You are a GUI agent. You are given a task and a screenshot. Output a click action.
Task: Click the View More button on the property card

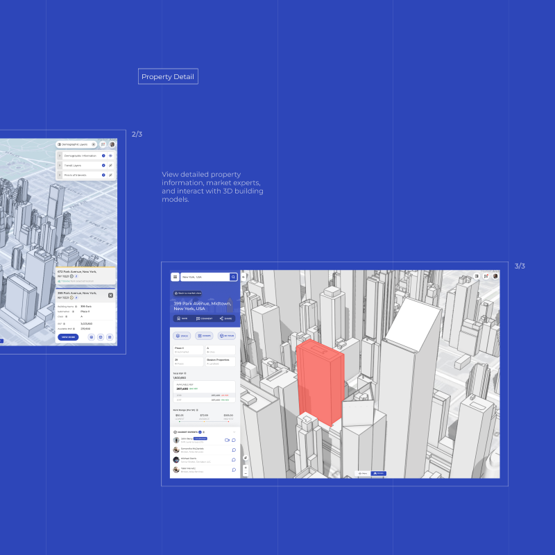click(68, 337)
